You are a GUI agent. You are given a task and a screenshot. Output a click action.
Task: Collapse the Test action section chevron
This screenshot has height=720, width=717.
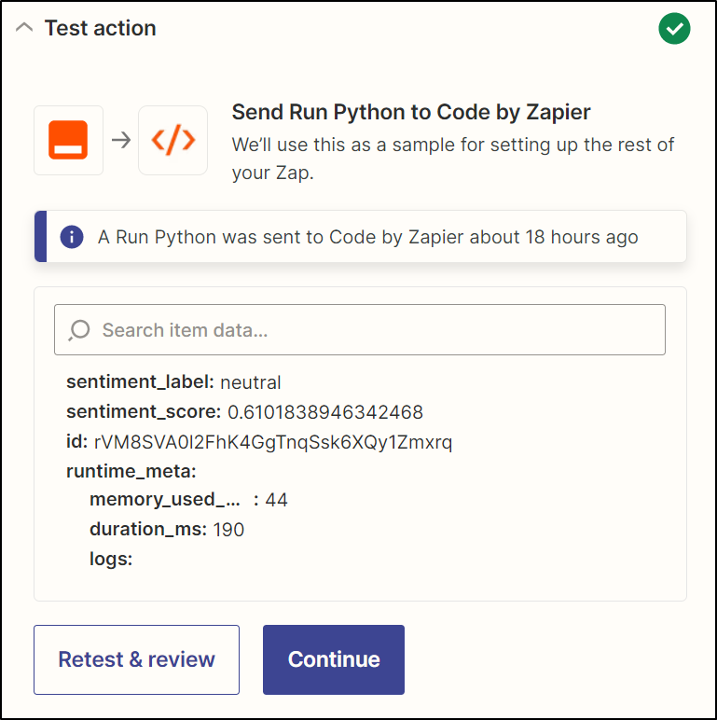click(24, 28)
